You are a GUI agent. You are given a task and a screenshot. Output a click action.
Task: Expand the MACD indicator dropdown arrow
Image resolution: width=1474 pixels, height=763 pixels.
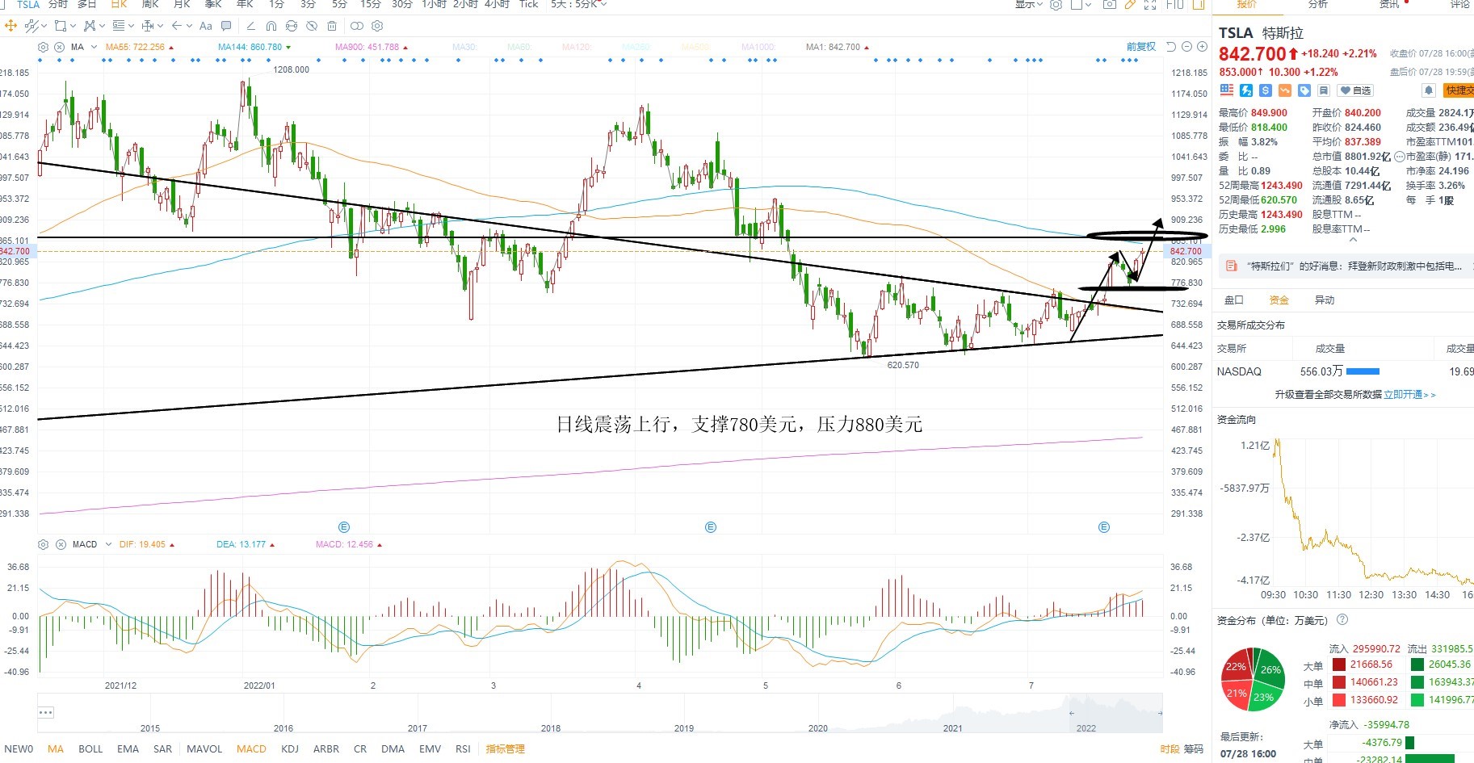(x=109, y=544)
